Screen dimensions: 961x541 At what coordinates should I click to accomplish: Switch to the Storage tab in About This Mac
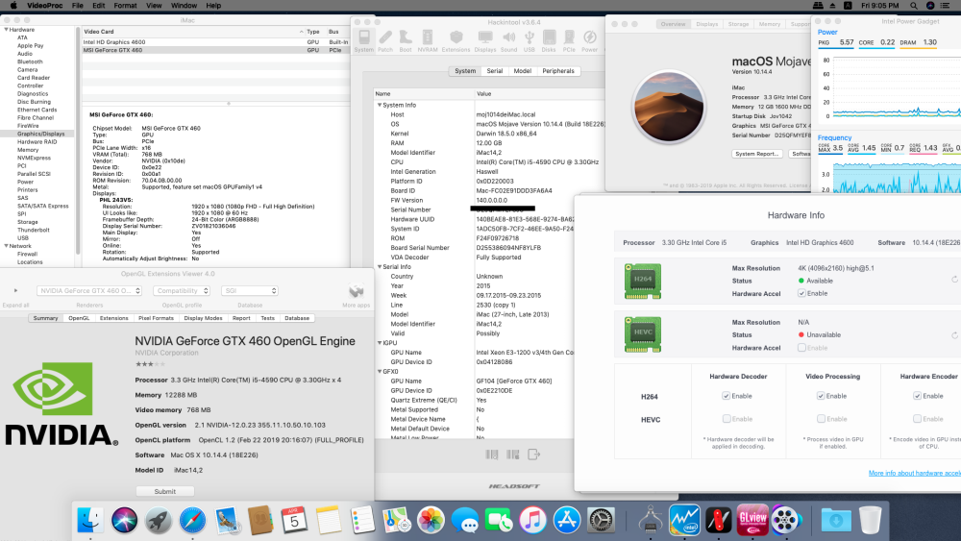pyautogui.click(x=738, y=24)
